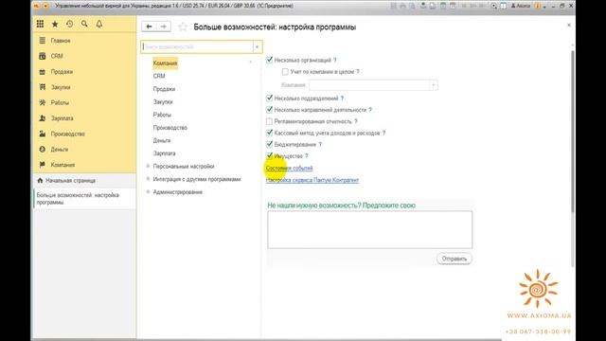
Task: Toggle Имущество checkbox
Action: (x=269, y=155)
